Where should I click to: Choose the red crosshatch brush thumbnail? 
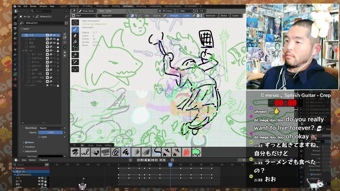click(186, 152)
